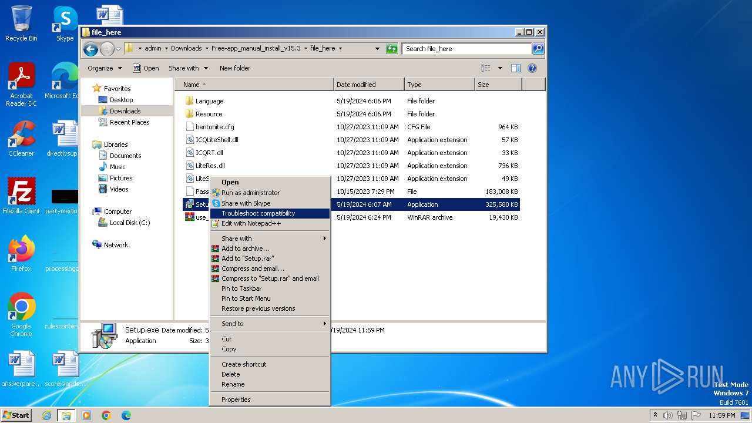Screen dimensions: 752x423
Task: Choose Delete in context menu
Action: pos(270,374)
